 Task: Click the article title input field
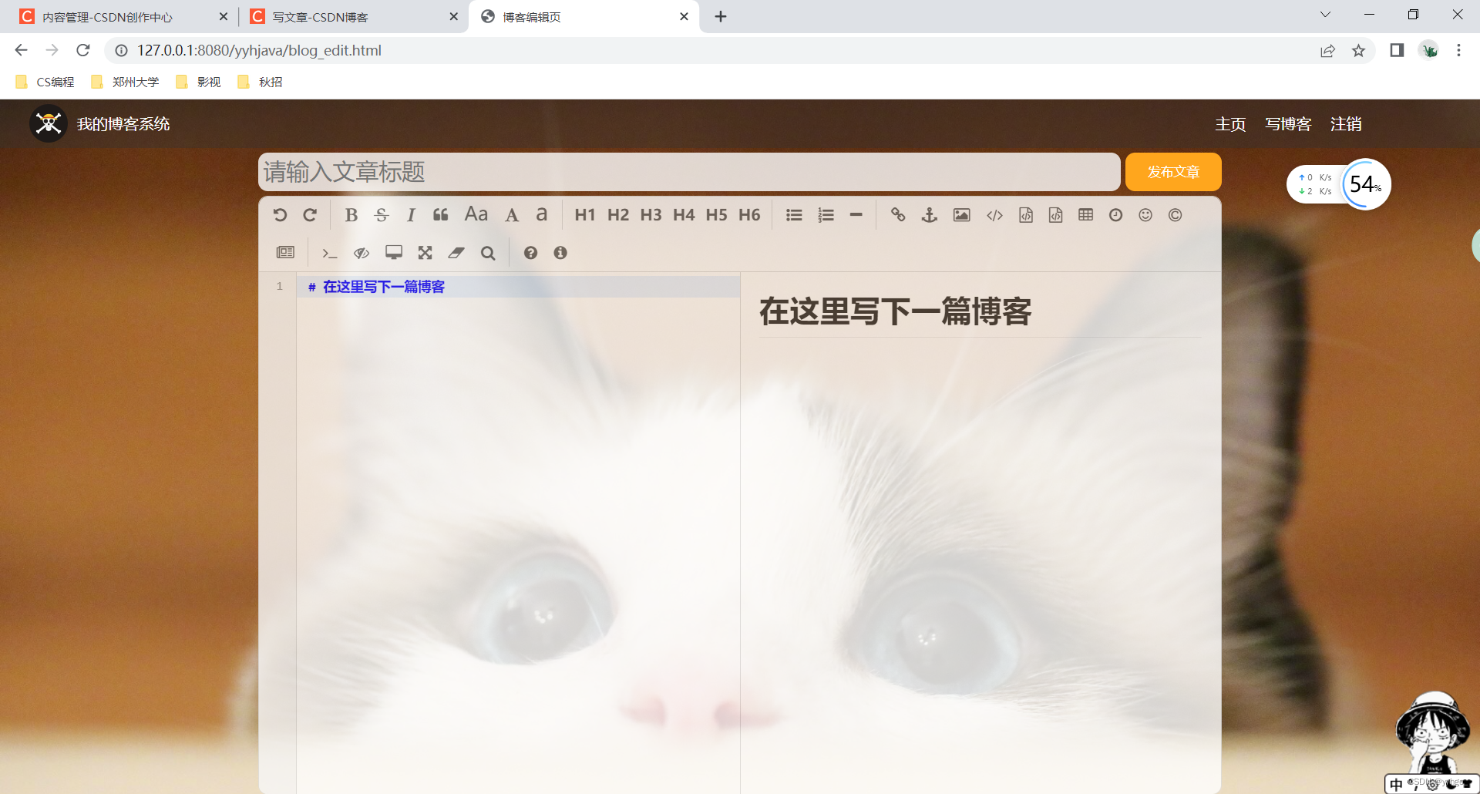689,172
